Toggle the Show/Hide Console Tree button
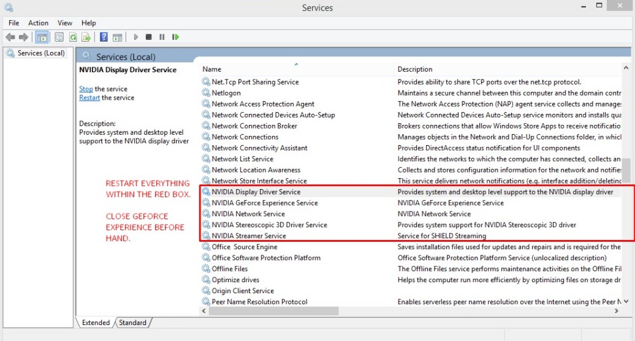This screenshot has width=635, height=341. coord(42,37)
